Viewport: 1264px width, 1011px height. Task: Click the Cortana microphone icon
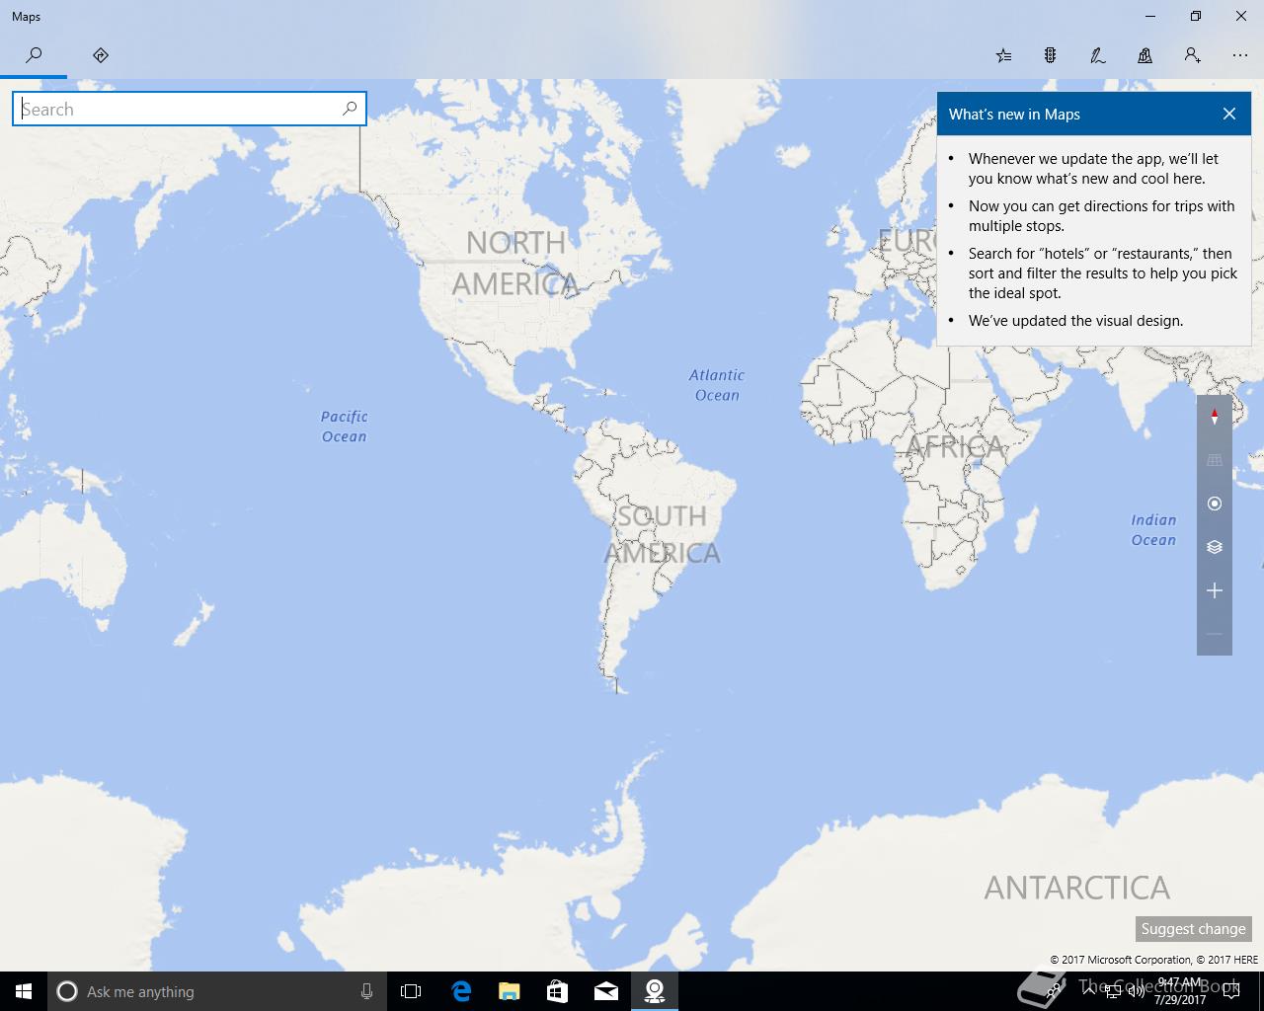click(x=366, y=991)
